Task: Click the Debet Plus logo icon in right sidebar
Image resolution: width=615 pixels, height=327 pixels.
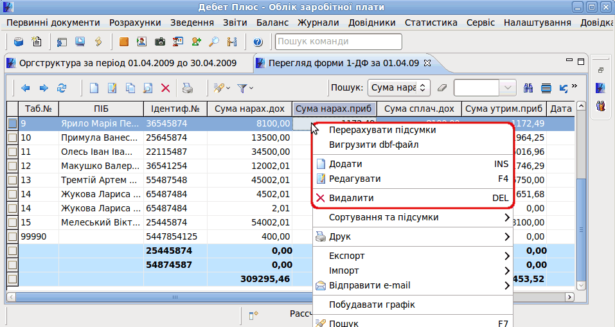Action: point(600,88)
